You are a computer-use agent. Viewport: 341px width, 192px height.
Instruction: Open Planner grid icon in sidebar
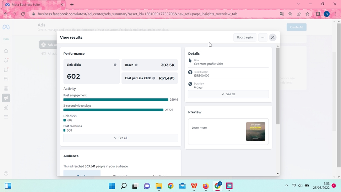[x=6, y=89]
